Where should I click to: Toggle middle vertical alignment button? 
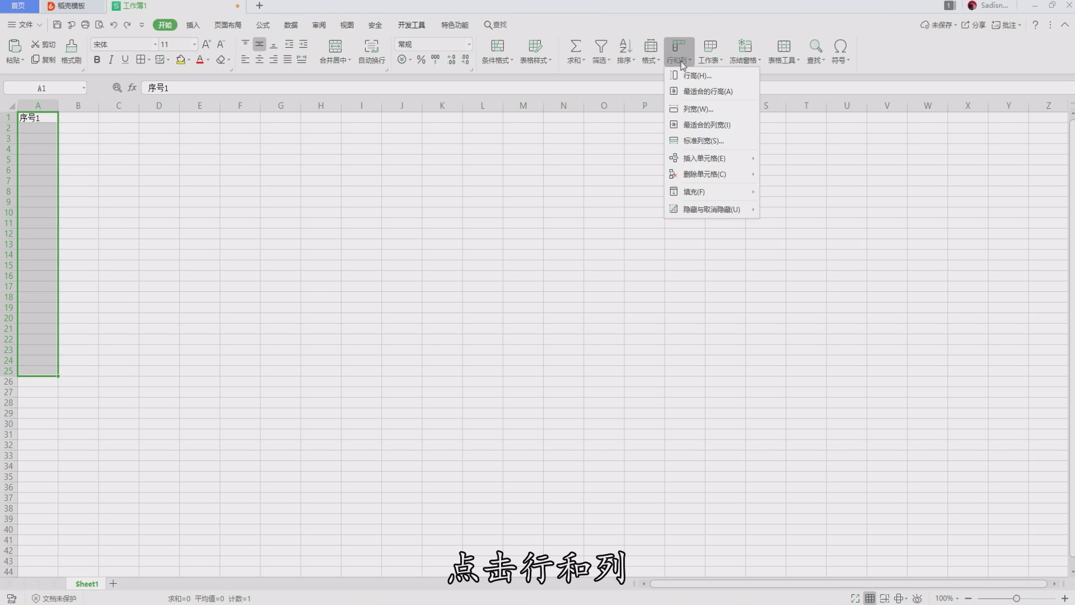tap(259, 44)
